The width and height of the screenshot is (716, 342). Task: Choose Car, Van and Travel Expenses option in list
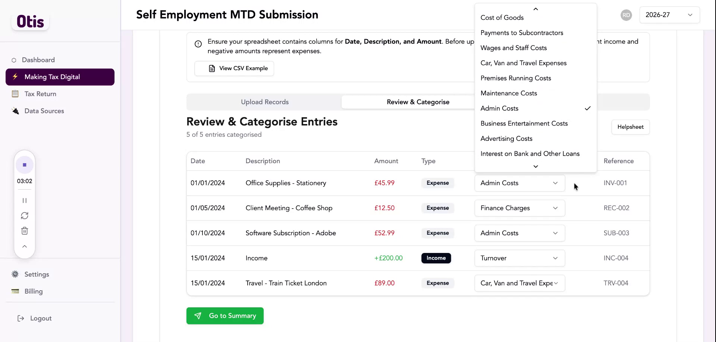point(536,63)
